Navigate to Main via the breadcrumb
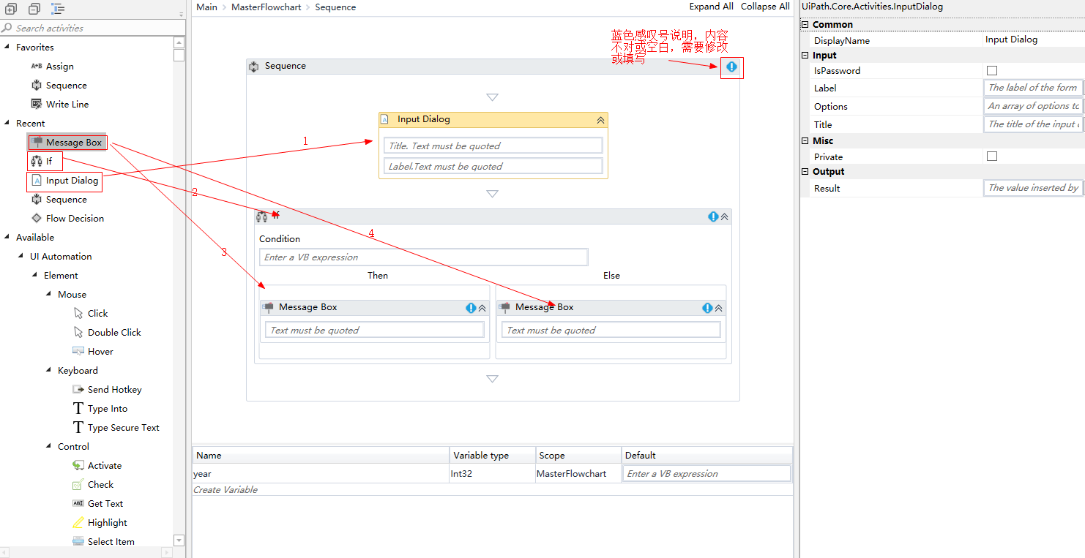This screenshot has width=1085, height=558. pyautogui.click(x=206, y=7)
